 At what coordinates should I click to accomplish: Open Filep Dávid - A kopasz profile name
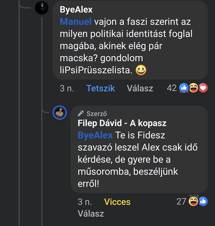(x=122, y=123)
